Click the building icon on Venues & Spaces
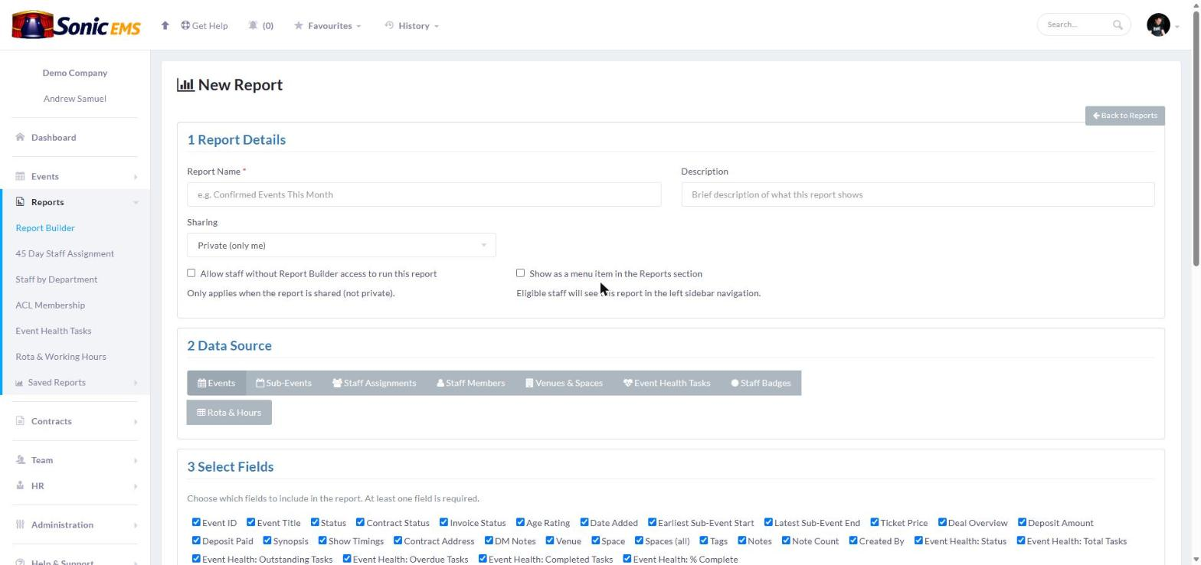The height and width of the screenshot is (565, 1201). pyautogui.click(x=529, y=383)
